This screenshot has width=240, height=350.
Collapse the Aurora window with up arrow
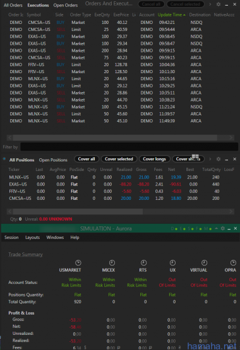pyautogui.click(x=216, y=228)
